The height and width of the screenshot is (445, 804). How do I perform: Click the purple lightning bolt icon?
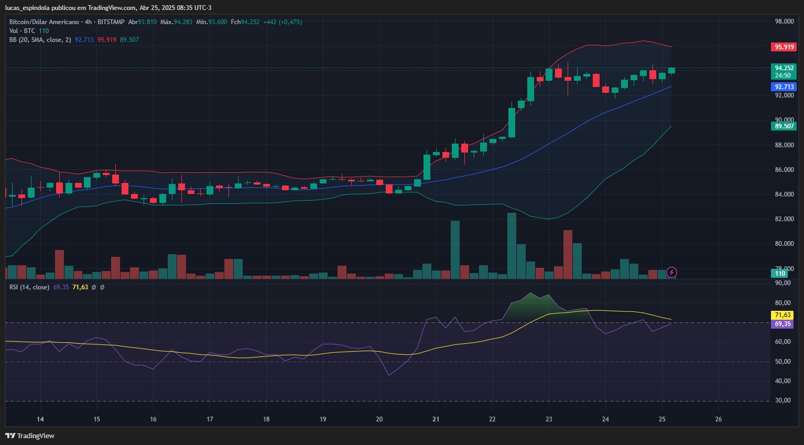tap(671, 272)
